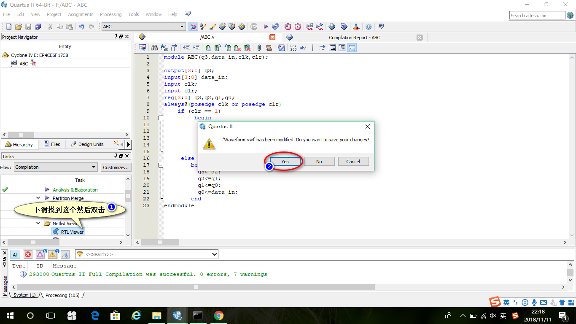Click the Full Compilation successful message
Viewport: 576px width, 324px height.
(x=159, y=274)
